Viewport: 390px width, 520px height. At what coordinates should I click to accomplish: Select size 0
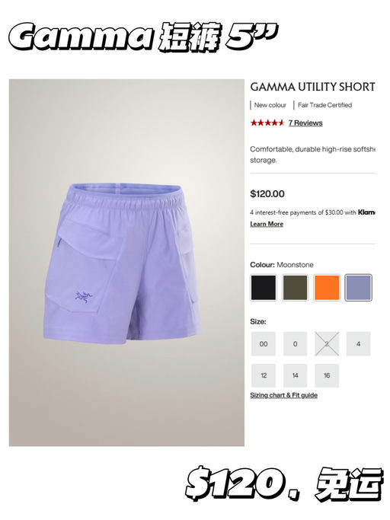[295, 344]
